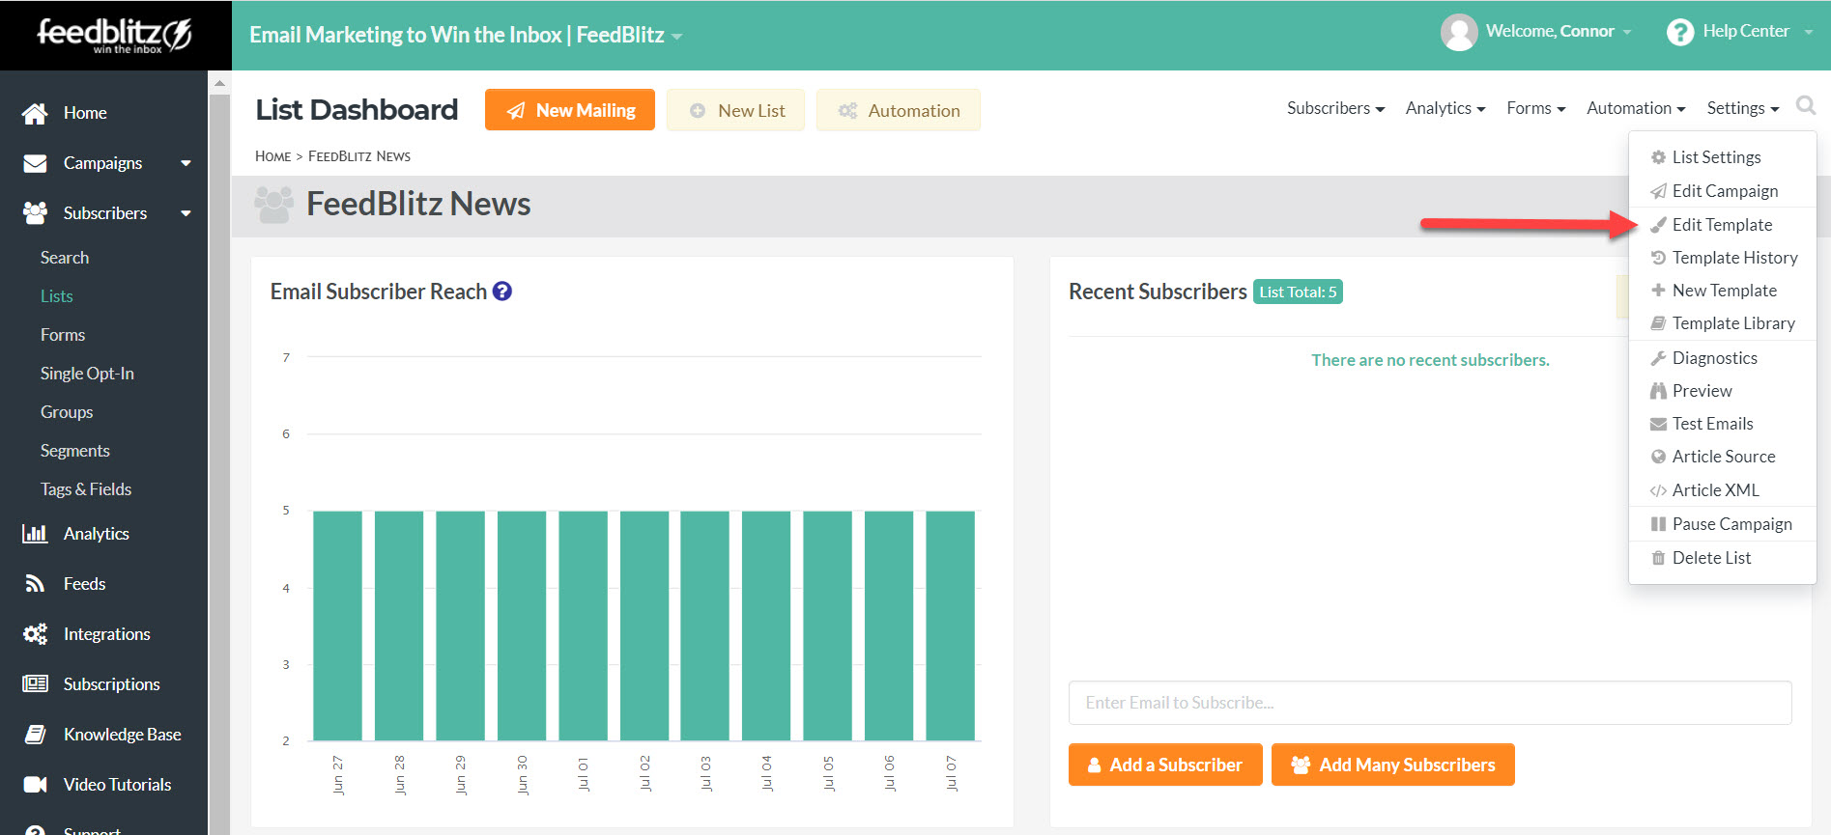Click the New List button

(735, 110)
